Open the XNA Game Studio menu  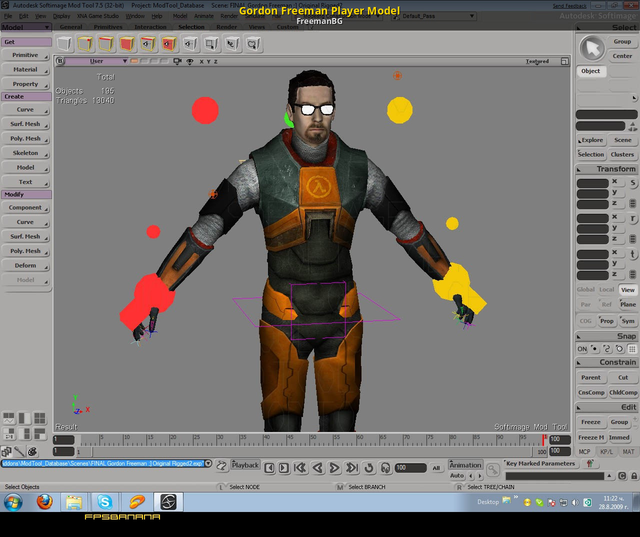point(98,16)
